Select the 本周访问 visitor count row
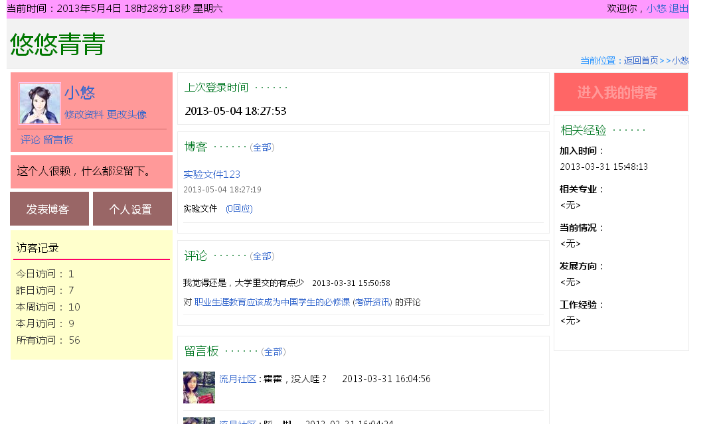Screen dimensions: 719x424 coord(48,307)
